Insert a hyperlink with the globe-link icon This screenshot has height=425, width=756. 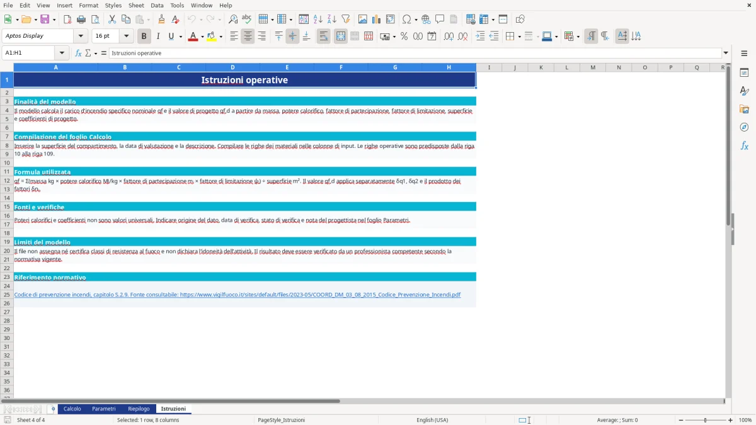pyautogui.click(x=426, y=20)
